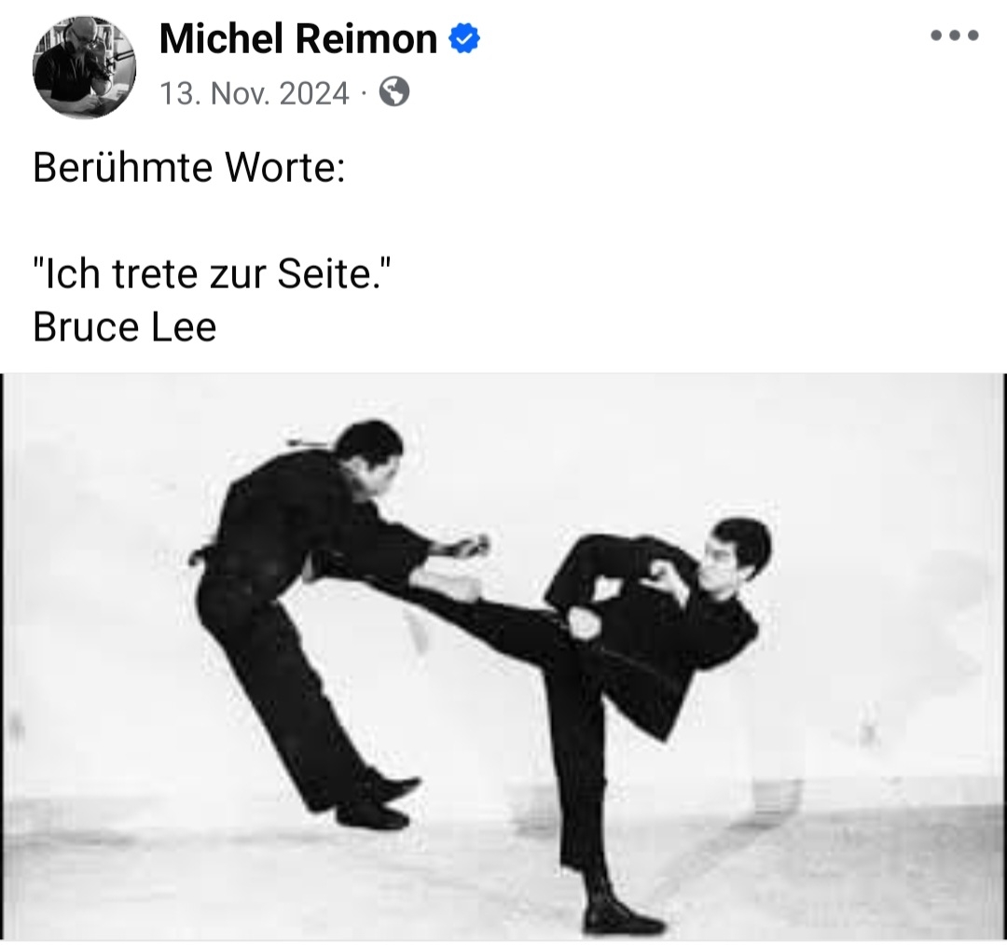The width and height of the screenshot is (1007, 945).
Task: Open the three-dot post options menu
Action: point(955,35)
